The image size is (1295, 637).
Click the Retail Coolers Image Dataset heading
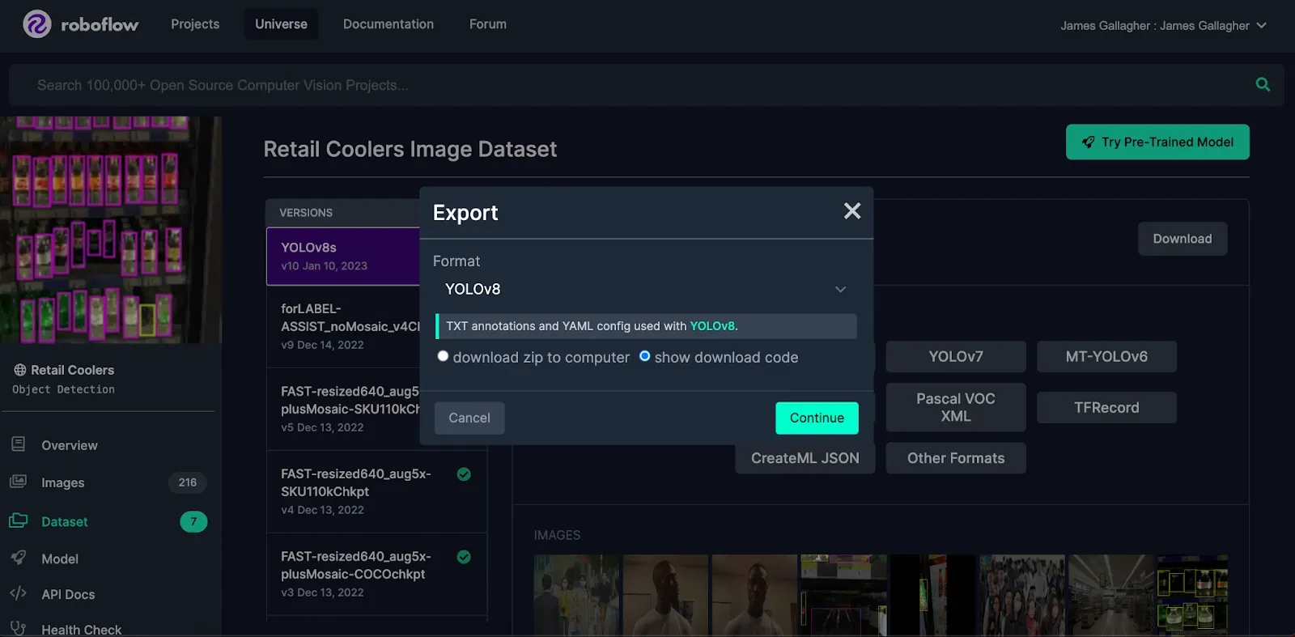[410, 149]
